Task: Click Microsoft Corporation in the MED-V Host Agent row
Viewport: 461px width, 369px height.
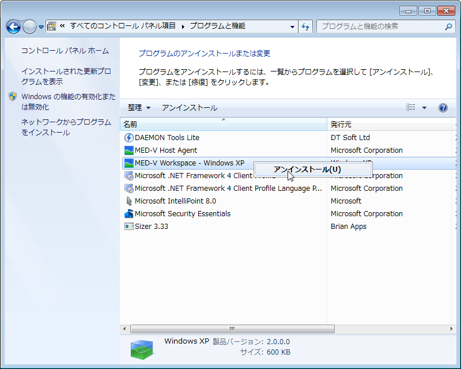Action: (366, 150)
